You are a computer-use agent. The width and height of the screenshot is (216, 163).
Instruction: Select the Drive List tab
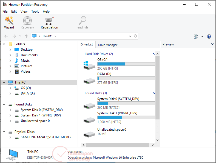[87, 44]
